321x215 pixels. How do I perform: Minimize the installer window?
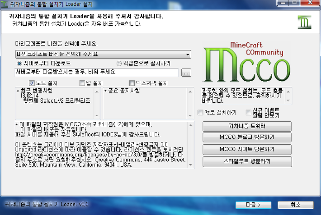tap(283, 3)
